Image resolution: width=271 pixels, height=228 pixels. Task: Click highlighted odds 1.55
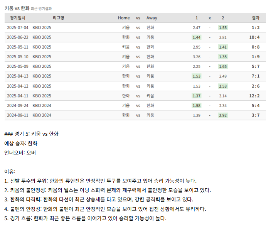click(x=223, y=27)
